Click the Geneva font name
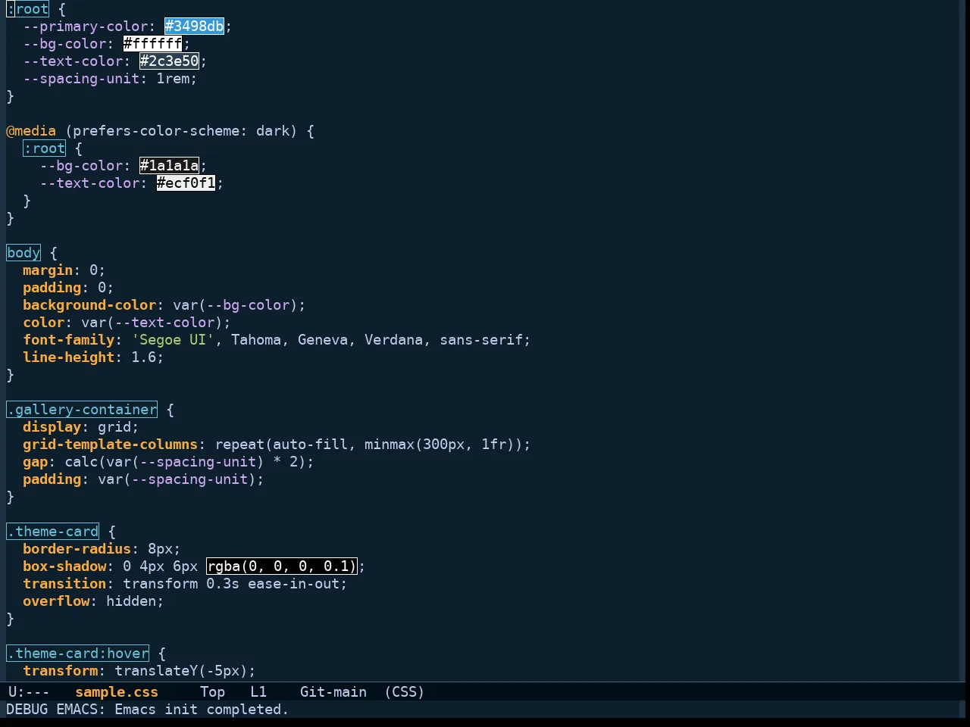970x727 pixels. click(x=323, y=340)
